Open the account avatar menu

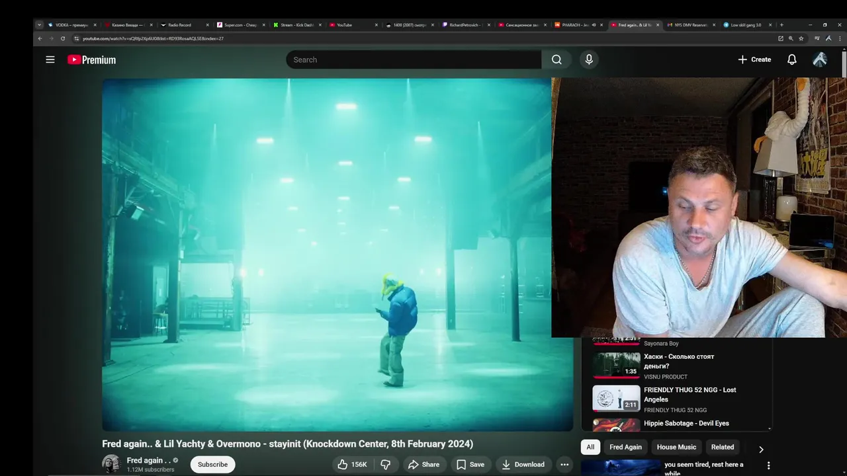coord(820,59)
